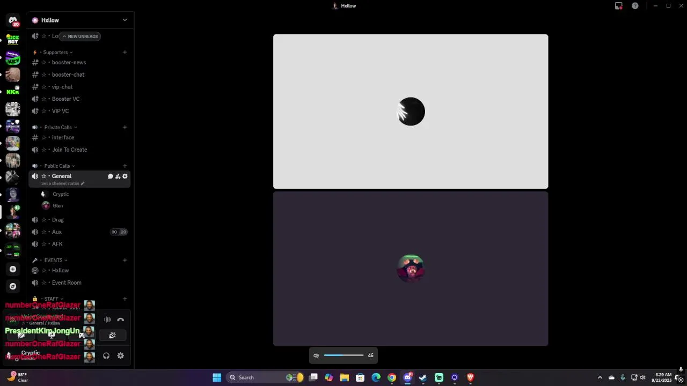This screenshot has height=386, width=687.
Task: Join the Booster VC voice channel
Action: [79, 99]
